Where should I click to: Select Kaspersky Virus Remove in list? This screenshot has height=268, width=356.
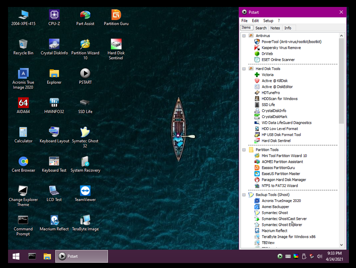[277, 48]
